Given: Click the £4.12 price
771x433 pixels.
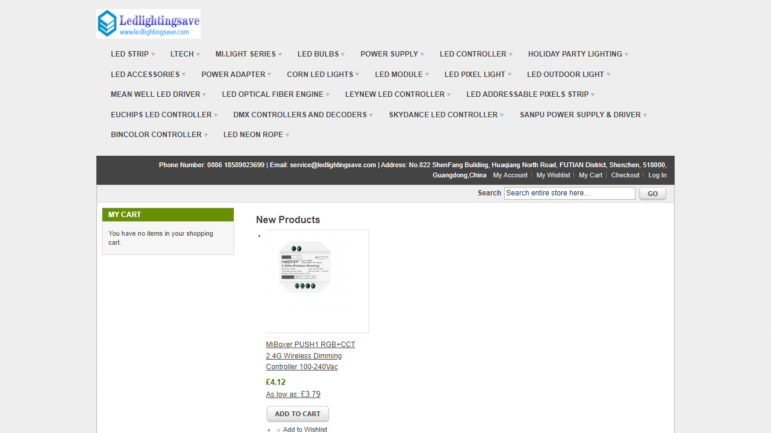Looking at the screenshot, I should (276, 382).
